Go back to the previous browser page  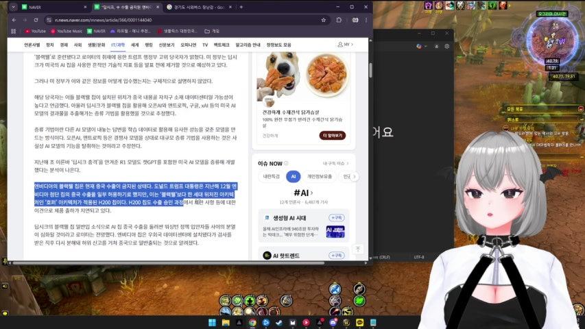[14, 20]
